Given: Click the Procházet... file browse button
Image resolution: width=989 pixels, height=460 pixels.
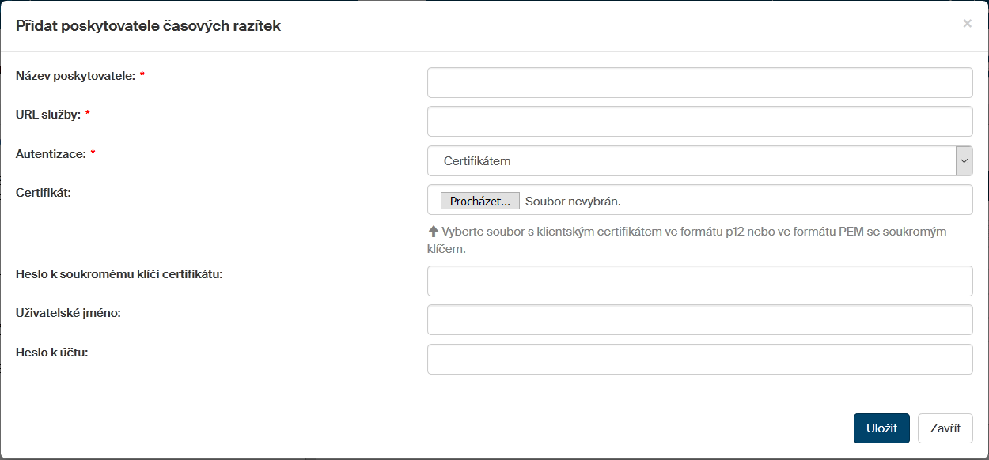Looking at the screenshot, I should (x=479, y=202).
